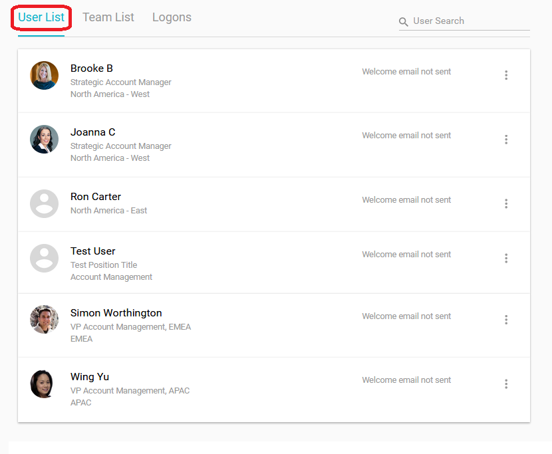Open the more actions menu for Test User
The image size is (552, 454).
tap(506, 259)
